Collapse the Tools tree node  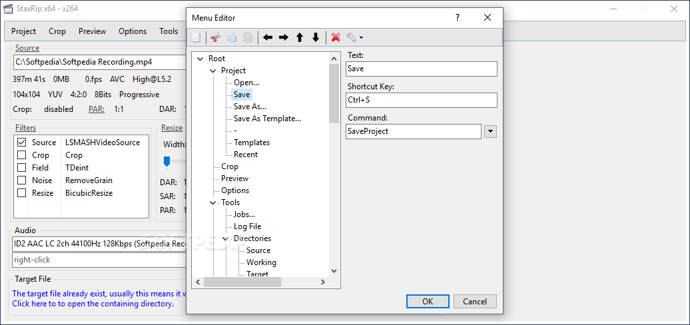(213, 202)
